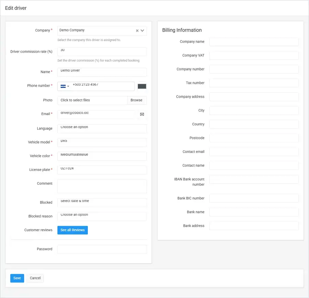The width and height of the screenshot is (309, 298).
Task: Focus the Bank name field
Action: point(254,212)
